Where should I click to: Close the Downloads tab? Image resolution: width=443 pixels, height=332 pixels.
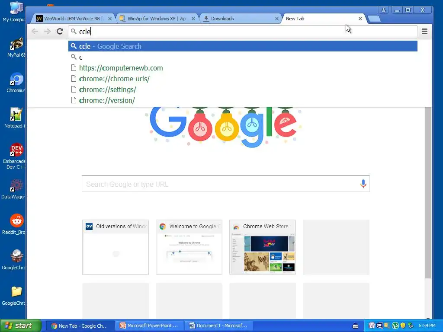pyautogui.click(x=277, y=19)
